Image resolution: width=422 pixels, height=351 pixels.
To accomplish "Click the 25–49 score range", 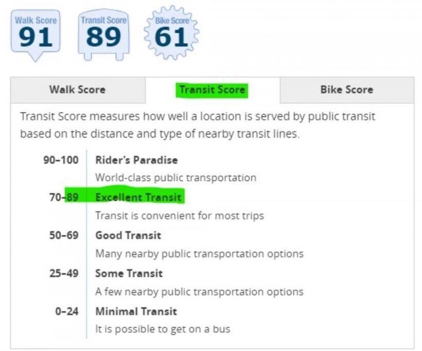I will (64, 273).
